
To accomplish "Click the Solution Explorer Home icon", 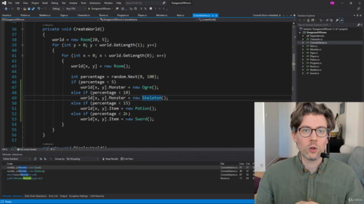I will pos(308,20).
